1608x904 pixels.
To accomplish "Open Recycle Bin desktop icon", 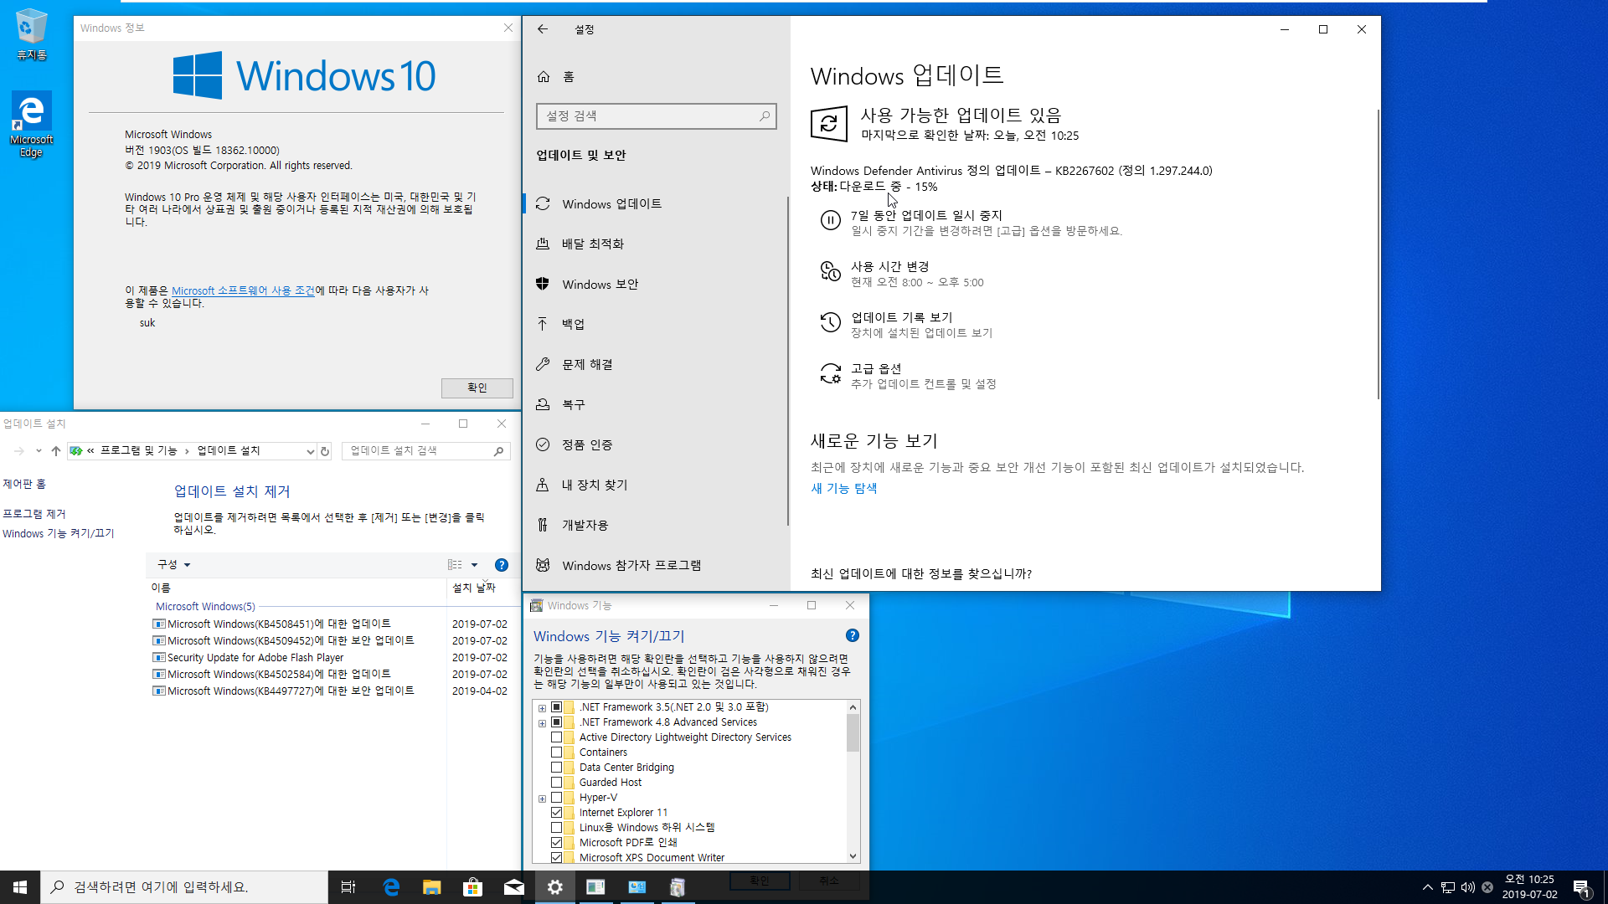I will [x=32, y=33].
